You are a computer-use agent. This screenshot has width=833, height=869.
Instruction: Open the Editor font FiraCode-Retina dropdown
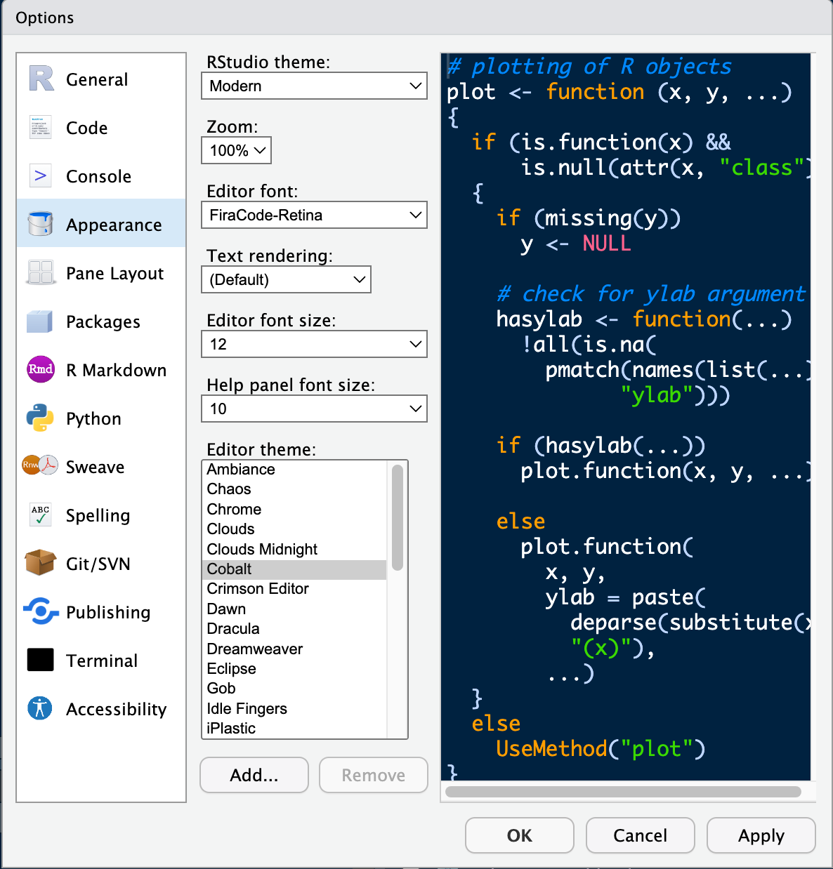314,215
